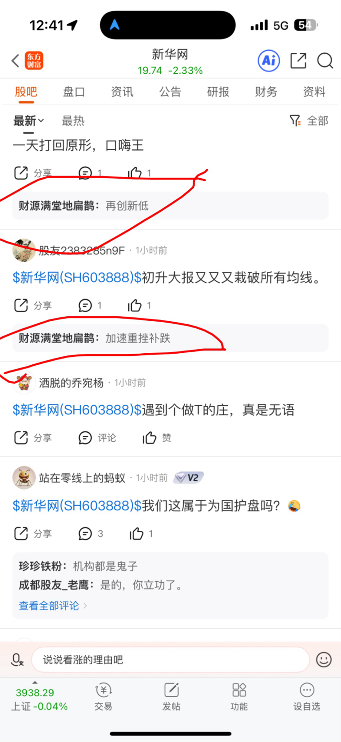This screenshot has width=341, height=742.
Task: Select the 最热 sorting option
Action: (x=73, y=120)
